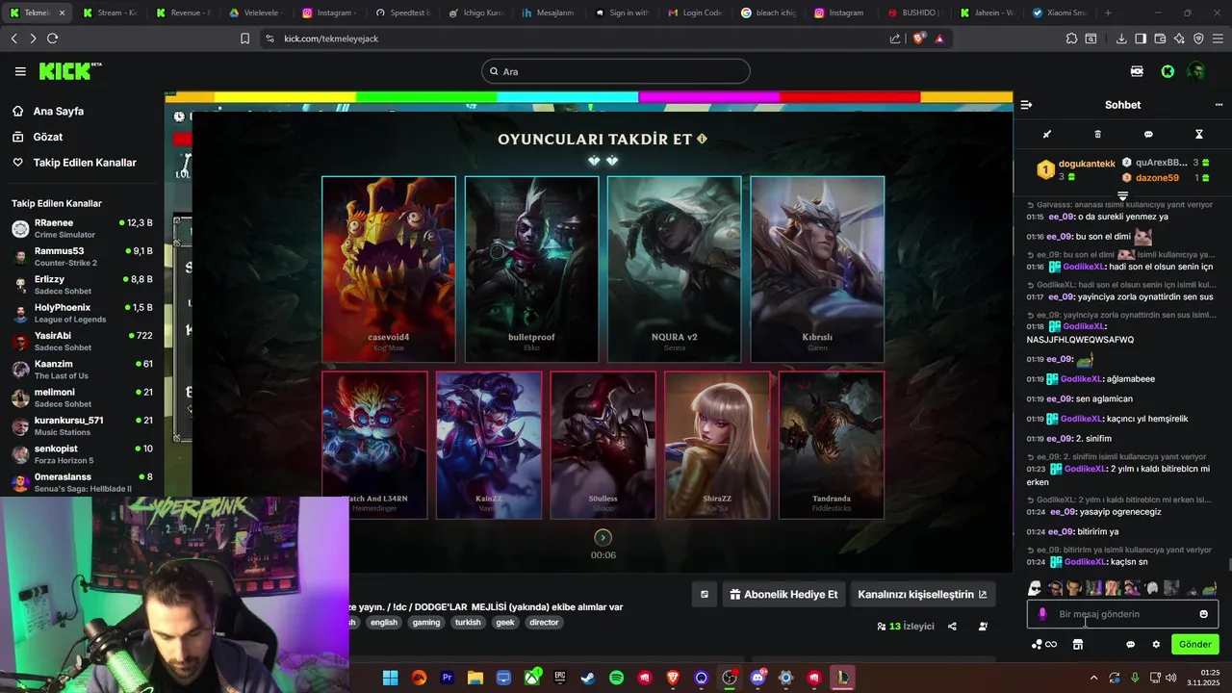This screenshot has width=1232, height=693.
Task: Open a new browser tab plus button
Action: point(1108,13)
